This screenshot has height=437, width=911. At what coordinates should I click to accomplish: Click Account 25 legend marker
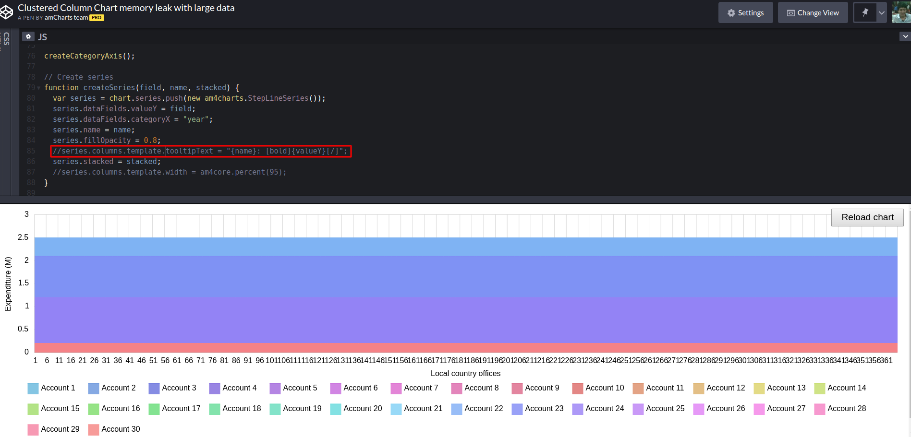click(638, 409)
